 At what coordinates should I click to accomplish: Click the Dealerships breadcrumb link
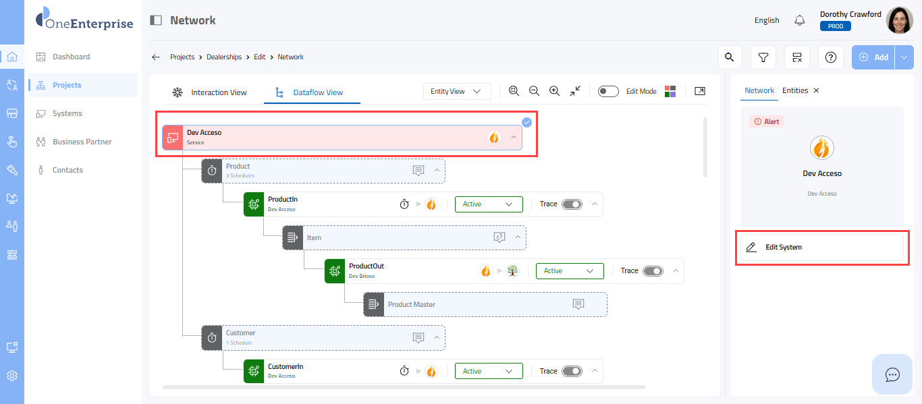224,57
